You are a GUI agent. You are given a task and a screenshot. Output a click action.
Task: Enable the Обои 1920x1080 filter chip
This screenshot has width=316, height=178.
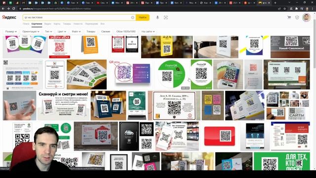[x=126, y=32]
